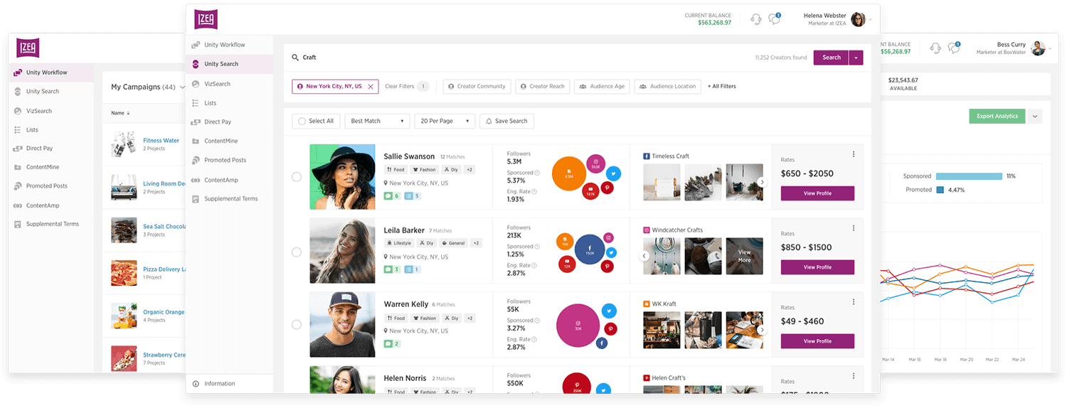Open the Fitness Water campaign in left window
Screen dimensions: 1067x408
pyautogui.click(x=161, y=141)
